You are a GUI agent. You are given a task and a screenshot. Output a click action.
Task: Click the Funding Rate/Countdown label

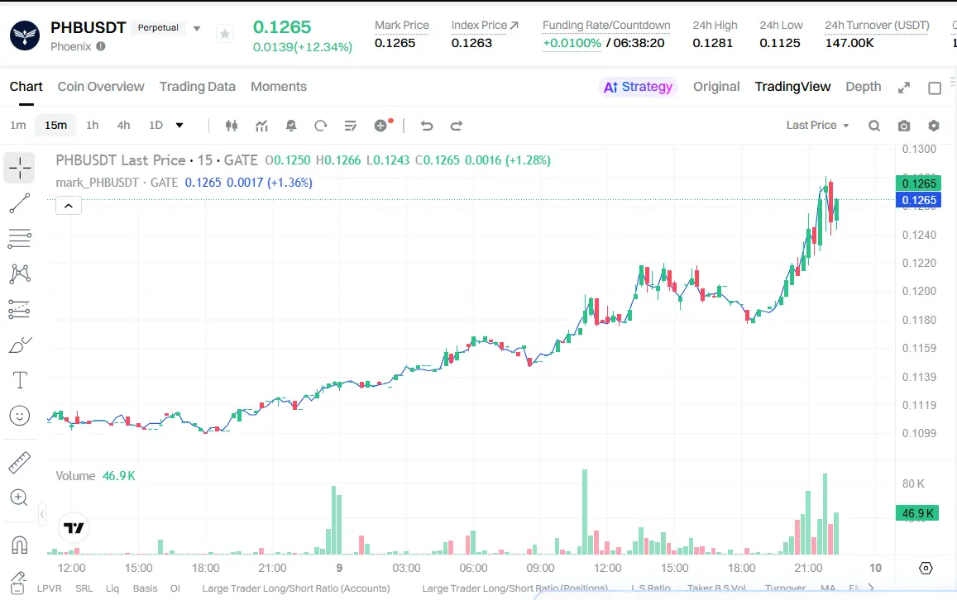[606, 25]
